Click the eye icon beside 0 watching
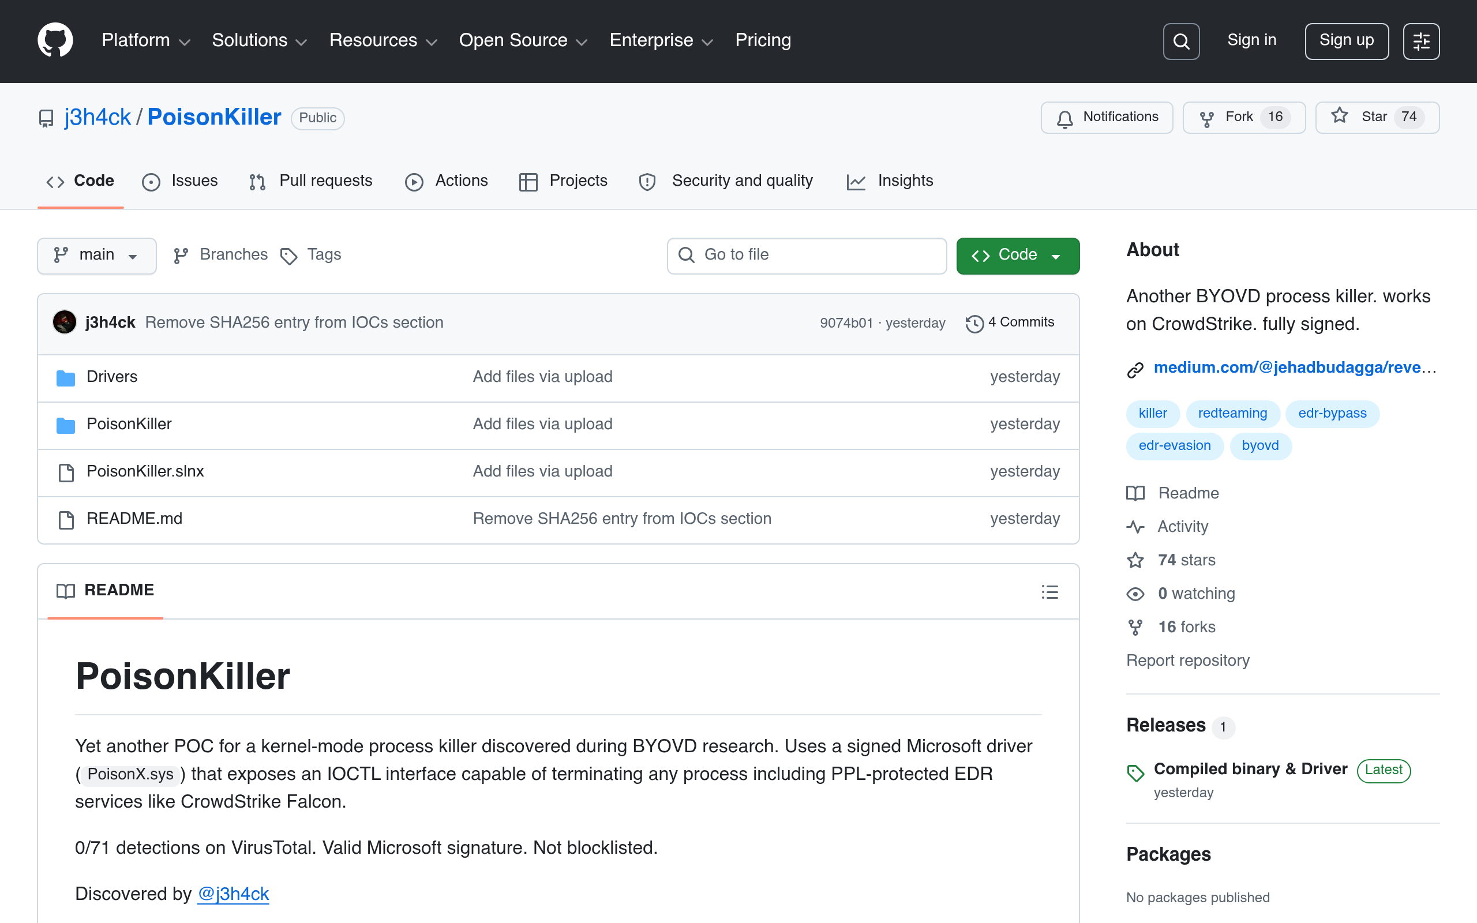The height and width of the screenshot is (923, 1477). [1135, 594]
